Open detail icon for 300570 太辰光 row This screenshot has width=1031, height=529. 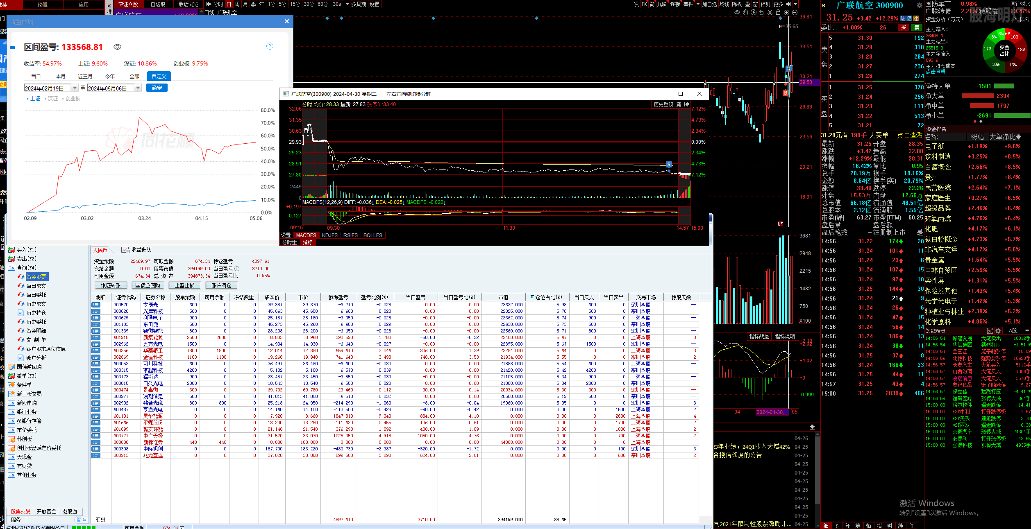[96, 305]
